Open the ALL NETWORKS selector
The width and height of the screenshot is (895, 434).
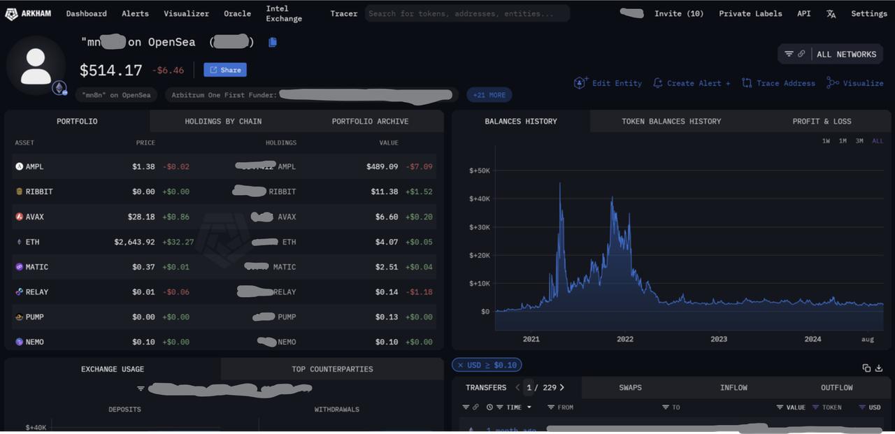pyautogui.click(x=830, y=54)
